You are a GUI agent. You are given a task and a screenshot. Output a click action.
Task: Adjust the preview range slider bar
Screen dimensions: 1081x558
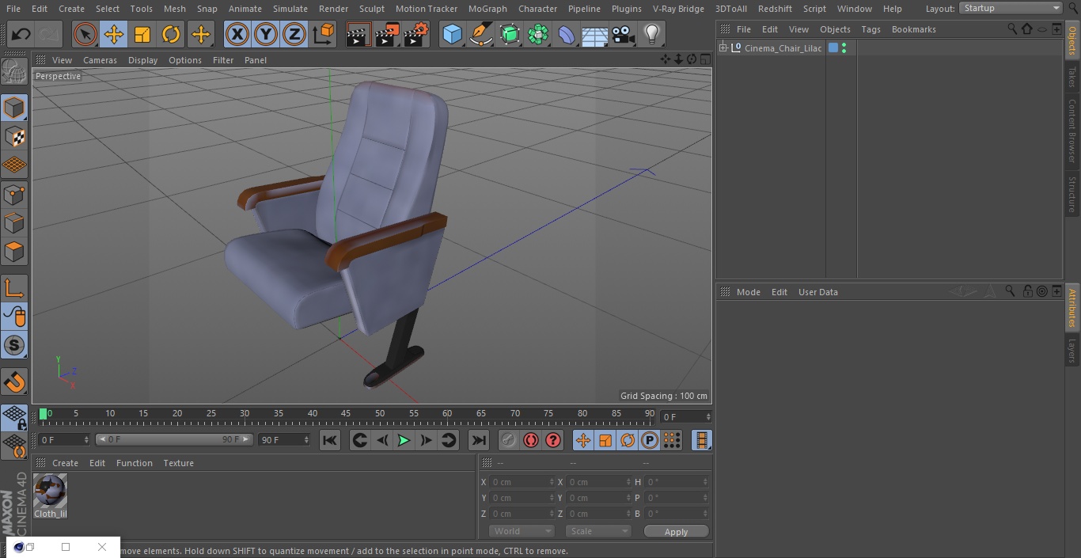click(173, 439)
